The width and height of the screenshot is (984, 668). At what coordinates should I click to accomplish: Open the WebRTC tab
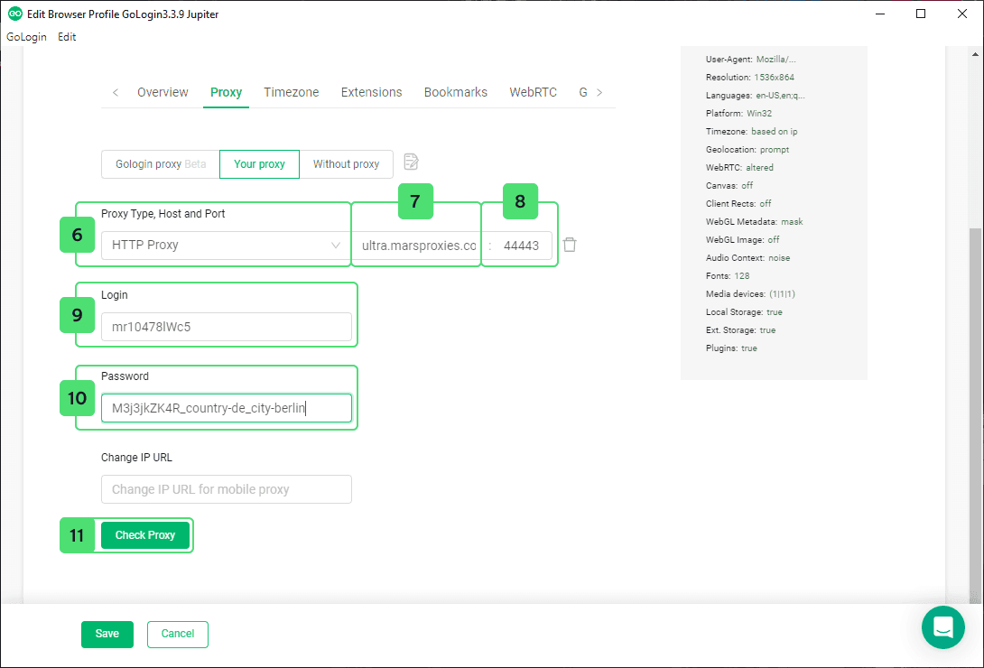[533, 92]
